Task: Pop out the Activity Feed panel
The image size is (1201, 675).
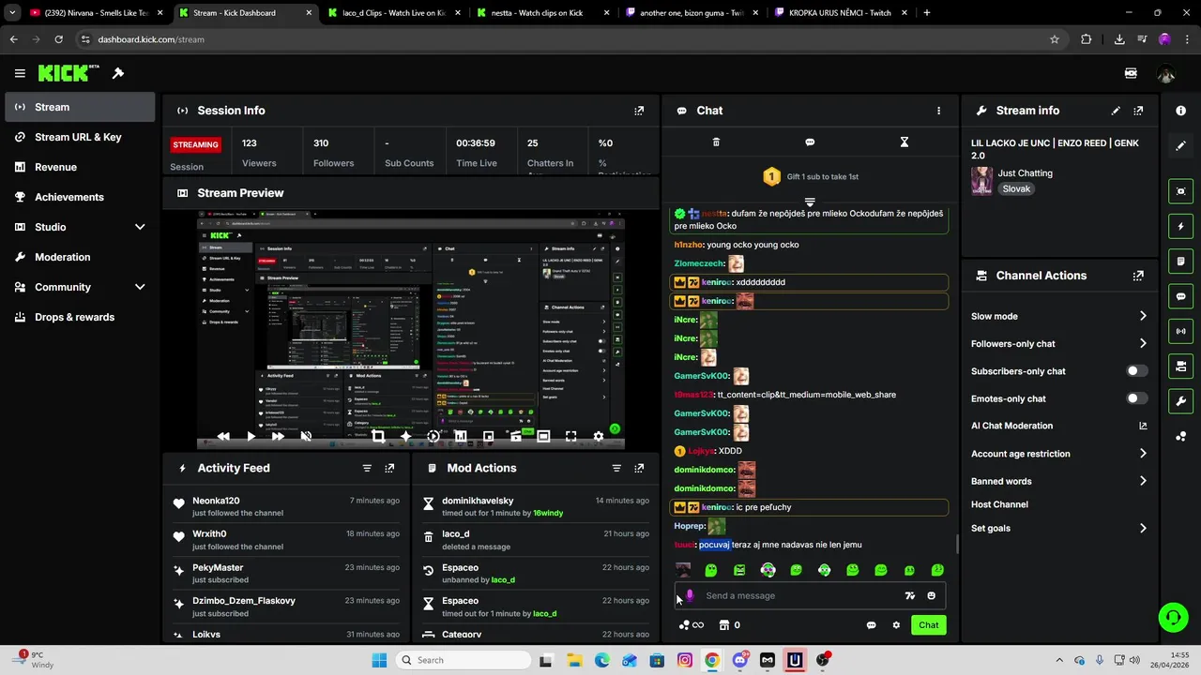Action: [x=389, y=468]
